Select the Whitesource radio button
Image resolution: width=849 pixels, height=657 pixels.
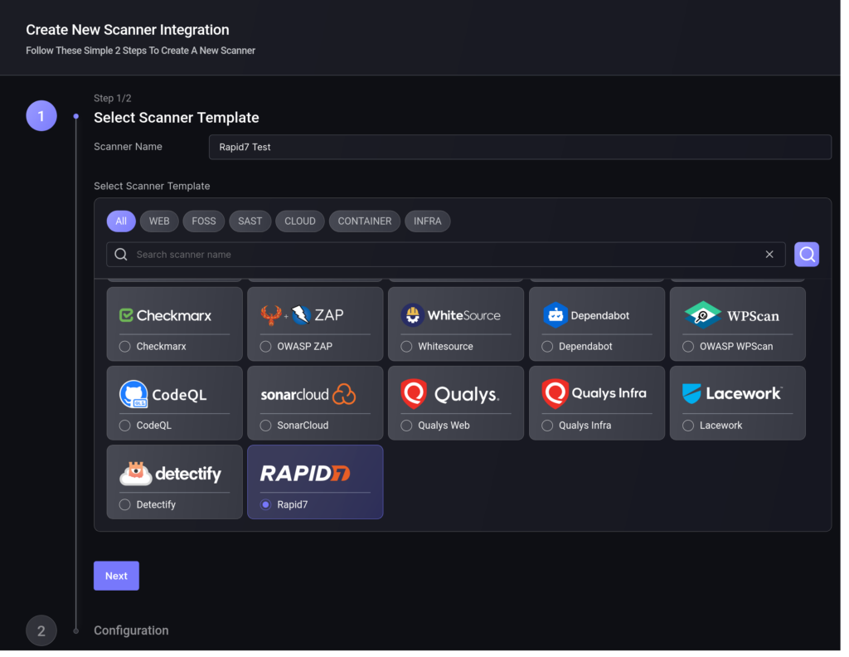tap(406, 347)
